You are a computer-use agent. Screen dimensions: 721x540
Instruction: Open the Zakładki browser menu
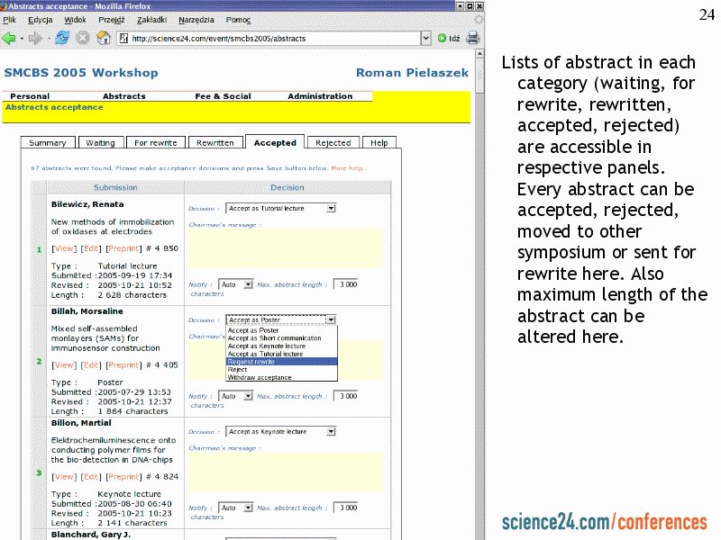point(151,20)
